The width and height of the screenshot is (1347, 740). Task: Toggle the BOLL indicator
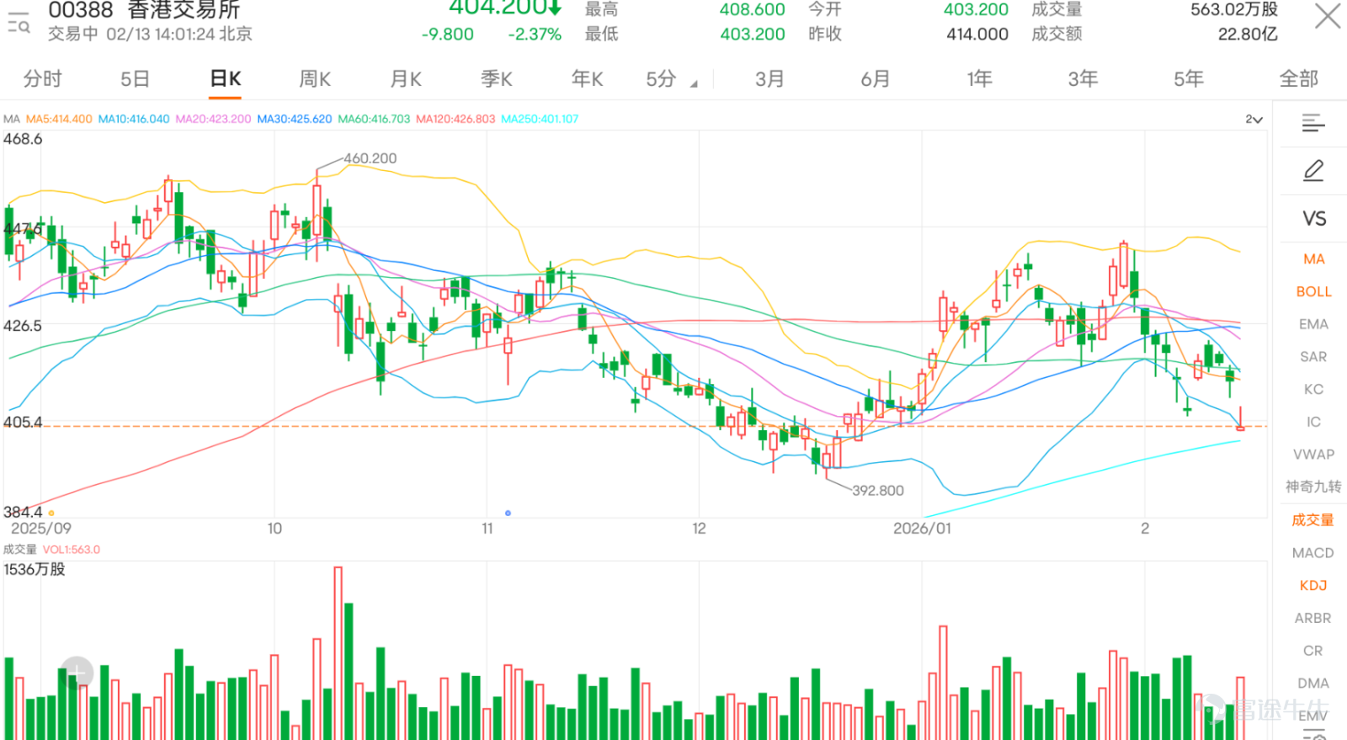pyautogui.click(x=1314, y=292)
